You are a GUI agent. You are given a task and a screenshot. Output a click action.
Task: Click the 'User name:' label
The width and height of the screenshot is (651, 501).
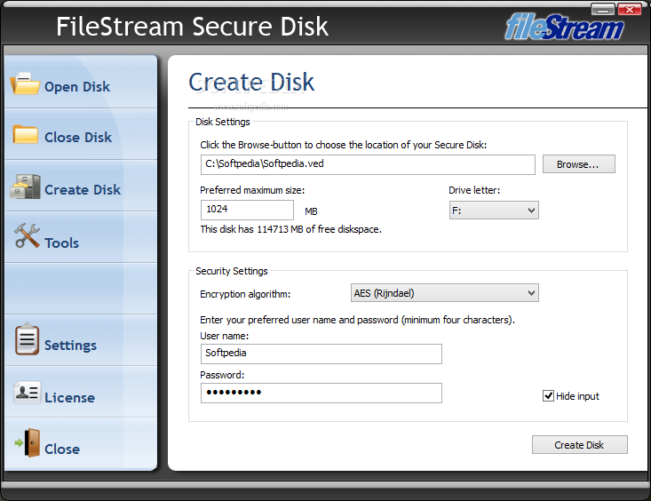tap(224, 336)
